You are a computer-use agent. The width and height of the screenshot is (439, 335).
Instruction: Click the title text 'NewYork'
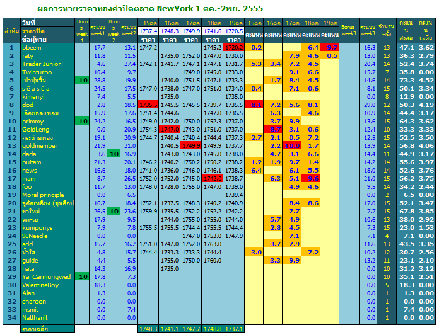pos(175,9)
